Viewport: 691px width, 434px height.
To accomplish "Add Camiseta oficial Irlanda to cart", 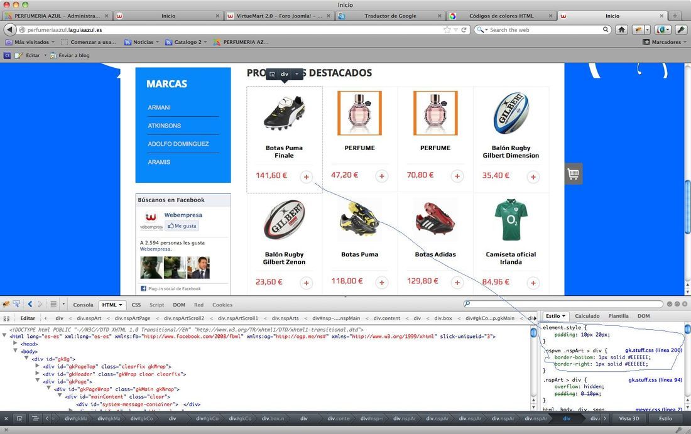I will pyautogui.click(x=533, y=283).
